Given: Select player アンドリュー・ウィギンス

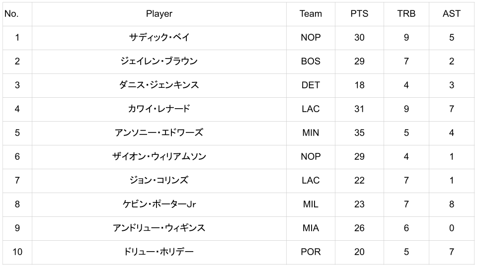Looking at the screenshot, I should coord(159,228).
